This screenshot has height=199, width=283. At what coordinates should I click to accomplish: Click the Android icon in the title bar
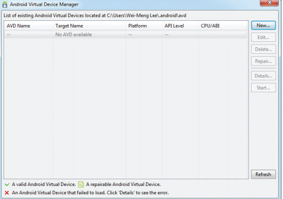click(x=5, y=5)
